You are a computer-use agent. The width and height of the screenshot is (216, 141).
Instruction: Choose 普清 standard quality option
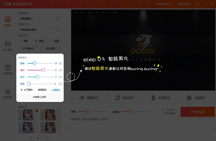point(24,41)
